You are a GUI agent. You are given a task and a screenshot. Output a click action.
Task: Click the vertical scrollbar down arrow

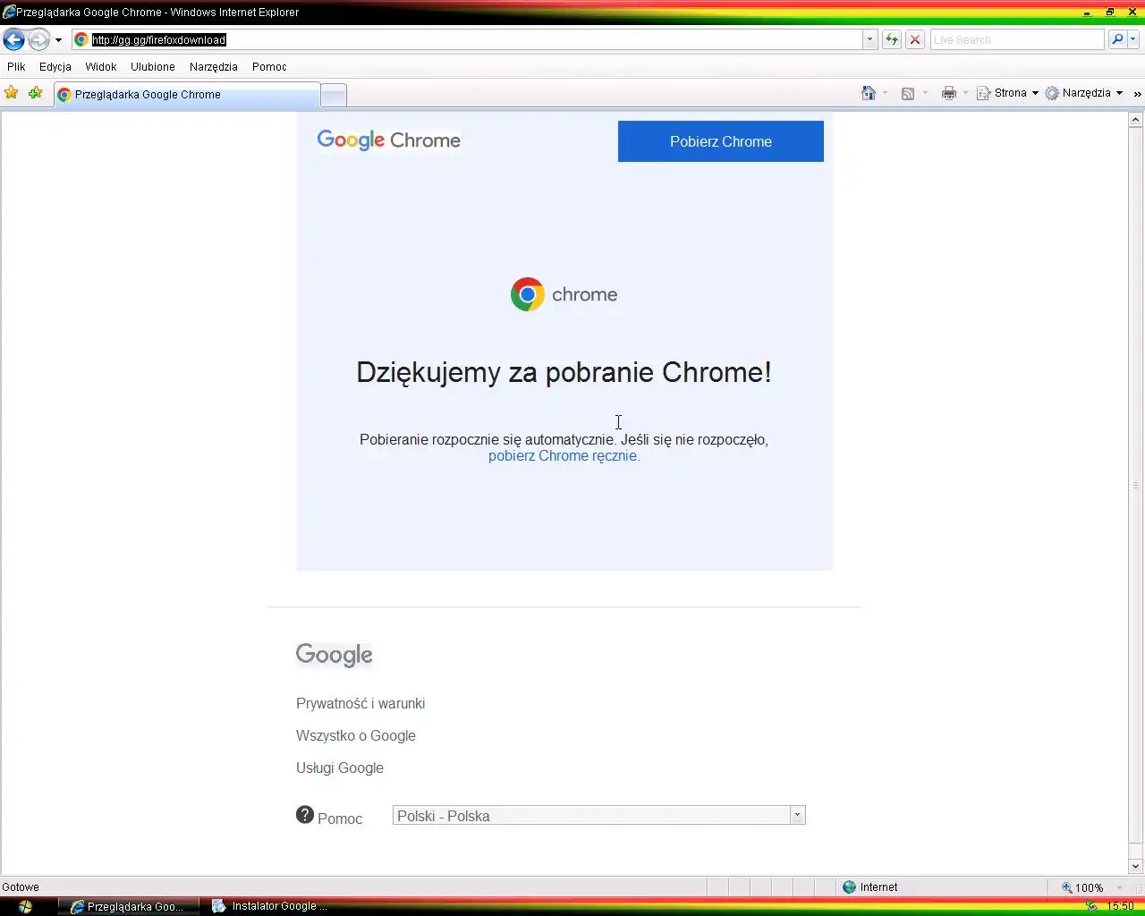coord(1136,866)
